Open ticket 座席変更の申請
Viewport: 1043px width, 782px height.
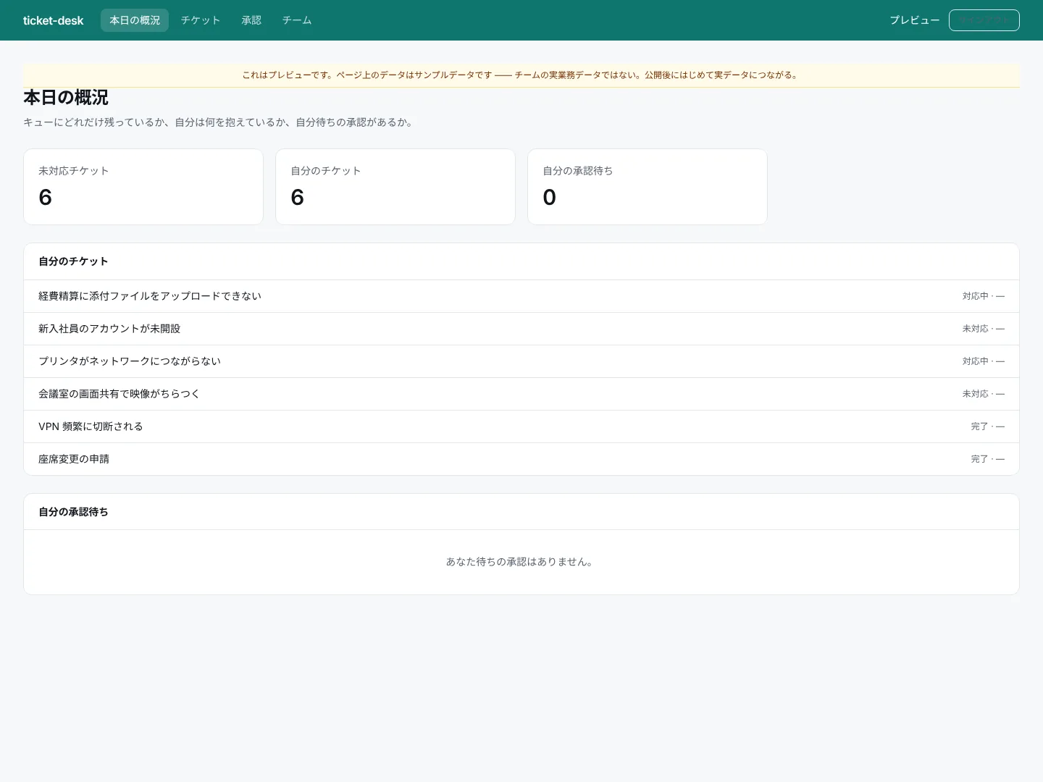[x=521, y=459]
